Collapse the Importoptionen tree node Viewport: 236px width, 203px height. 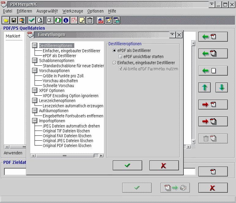click(x=35, y=121)
